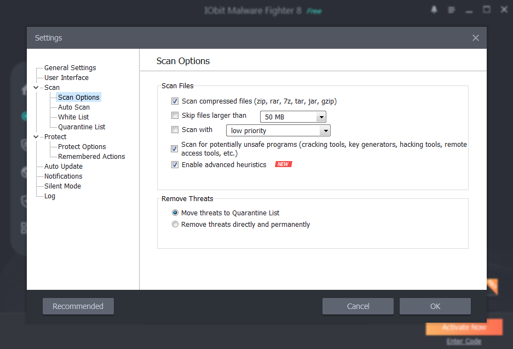Click the Recommended button
Viewport: 513px width, 349px height.
[78, 306]
